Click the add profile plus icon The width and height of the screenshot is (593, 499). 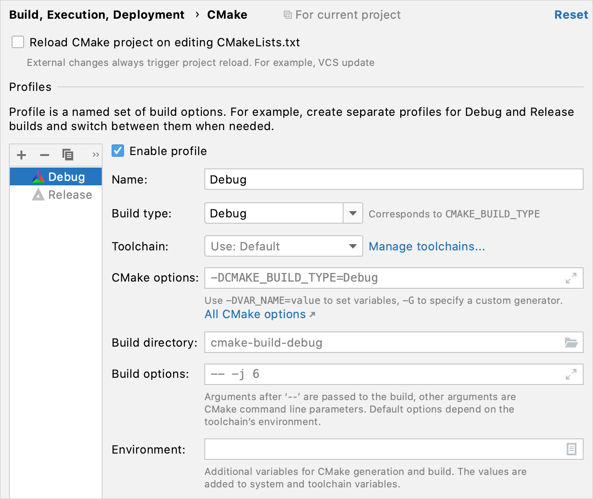tap(21, 155)
